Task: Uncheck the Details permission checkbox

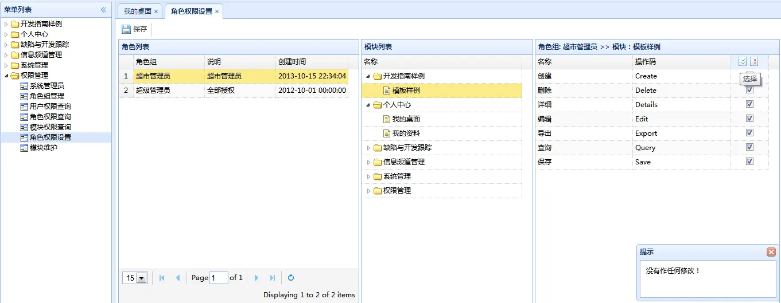Action: pyautogui.click(x=749, y=104)
